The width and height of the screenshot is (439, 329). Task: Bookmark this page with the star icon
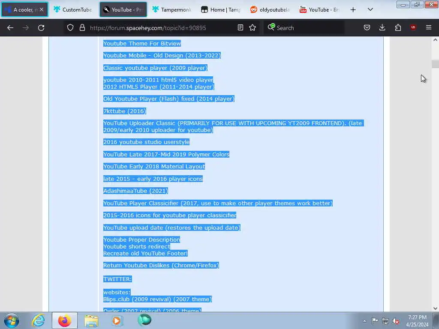(253, 28)
